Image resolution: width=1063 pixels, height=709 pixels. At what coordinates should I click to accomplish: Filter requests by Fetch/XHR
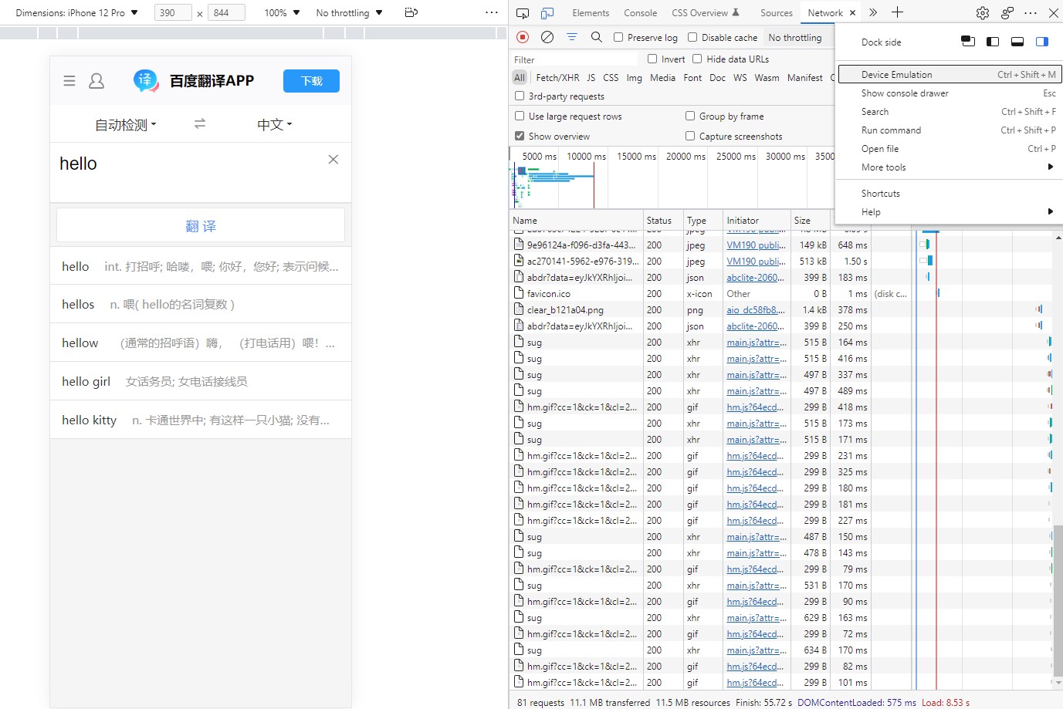click(x=557, y=78)
